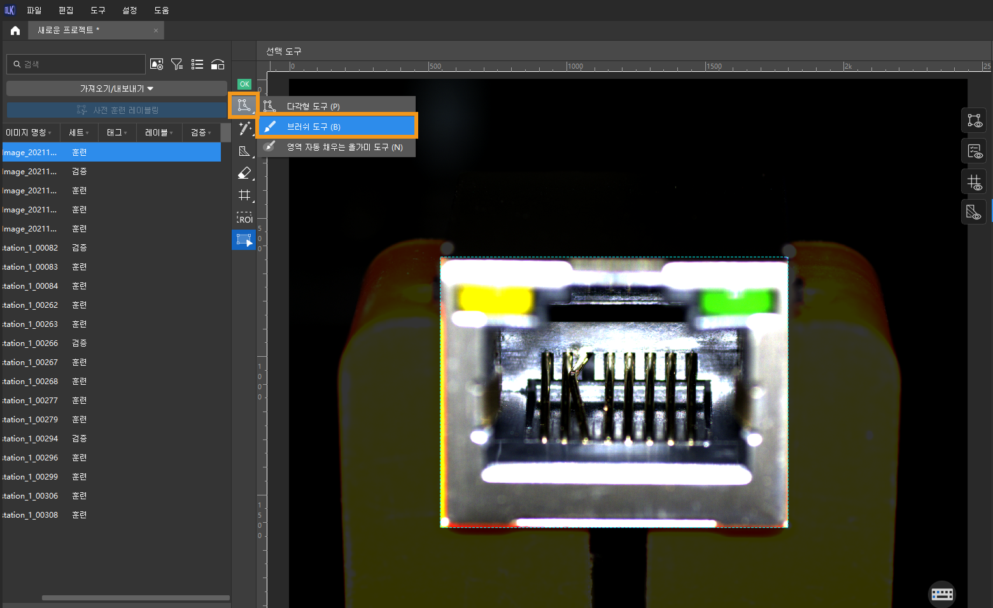Viewport: 993px width, 608px height.
Task: Click the green OK label button
Action: [x=244, y=84]
